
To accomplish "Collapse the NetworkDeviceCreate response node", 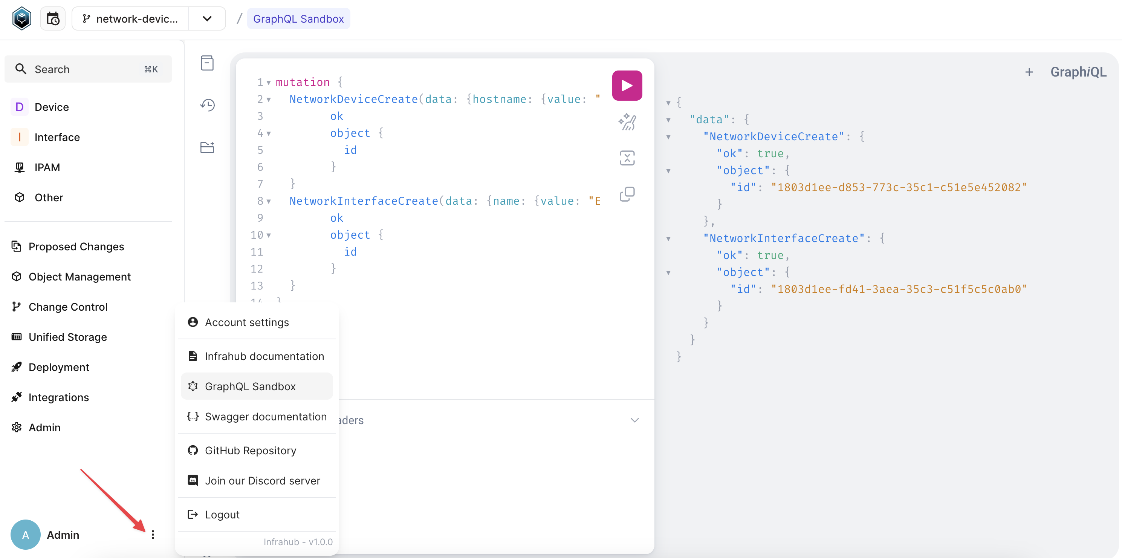I will point(669,136).
